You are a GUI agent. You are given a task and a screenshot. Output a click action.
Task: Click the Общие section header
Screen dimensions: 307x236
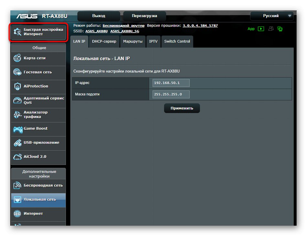39,48
